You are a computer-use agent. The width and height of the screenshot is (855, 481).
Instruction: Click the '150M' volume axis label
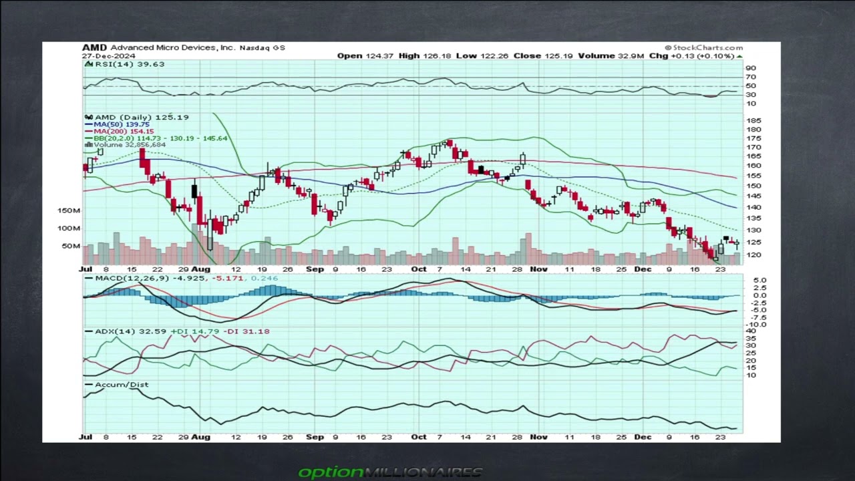(69, 210)
